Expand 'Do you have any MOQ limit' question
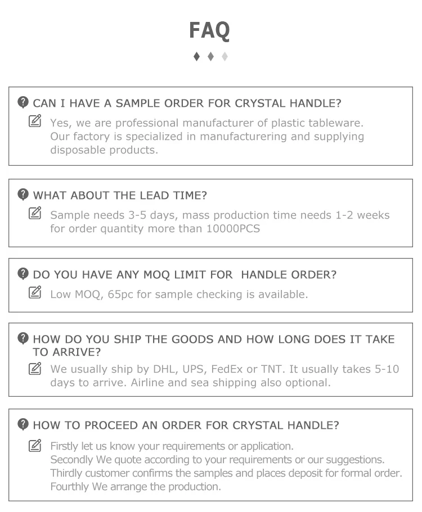The image size is (422, 512). coord(185,274)
